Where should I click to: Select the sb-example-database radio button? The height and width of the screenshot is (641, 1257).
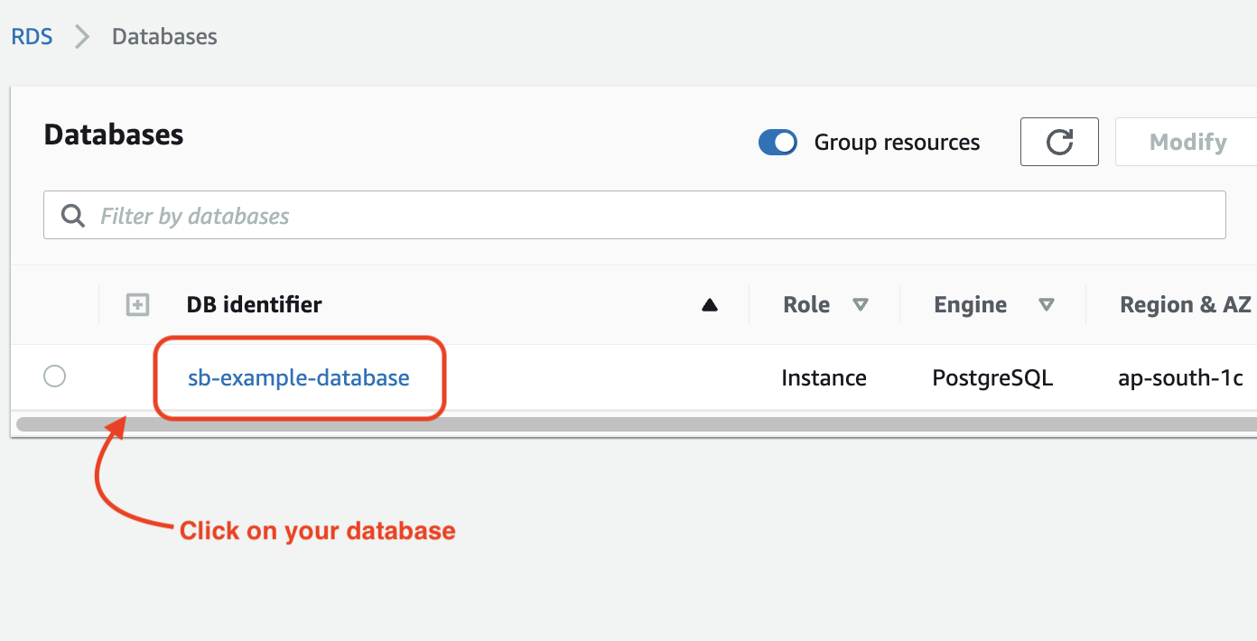coord(55,376)
